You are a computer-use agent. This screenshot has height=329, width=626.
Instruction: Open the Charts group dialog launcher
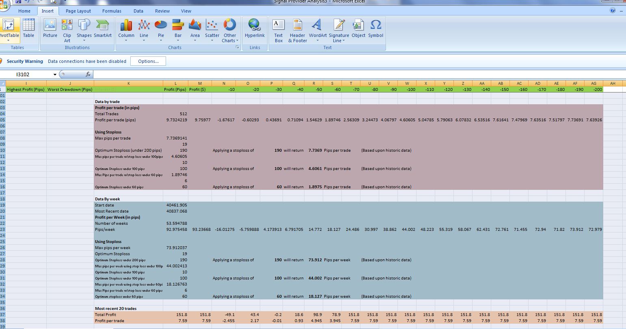coord(237,47)
